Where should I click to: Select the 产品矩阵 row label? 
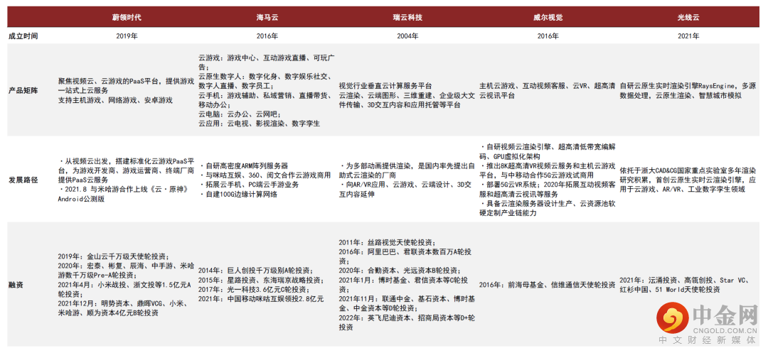tap(23, 91)
